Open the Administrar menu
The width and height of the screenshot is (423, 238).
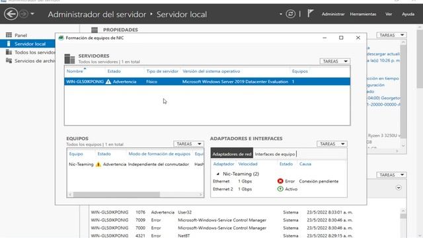point(333,14)
